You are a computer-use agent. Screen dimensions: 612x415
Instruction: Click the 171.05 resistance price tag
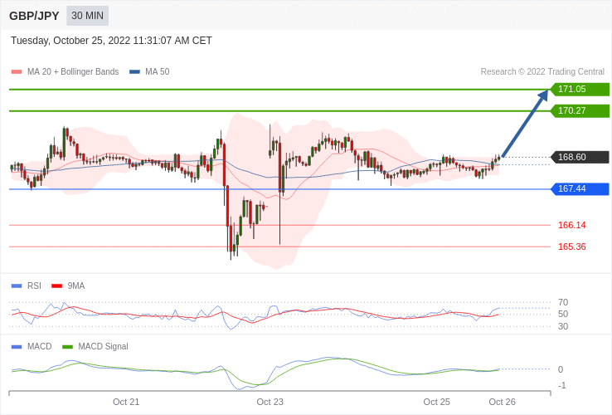580,89
